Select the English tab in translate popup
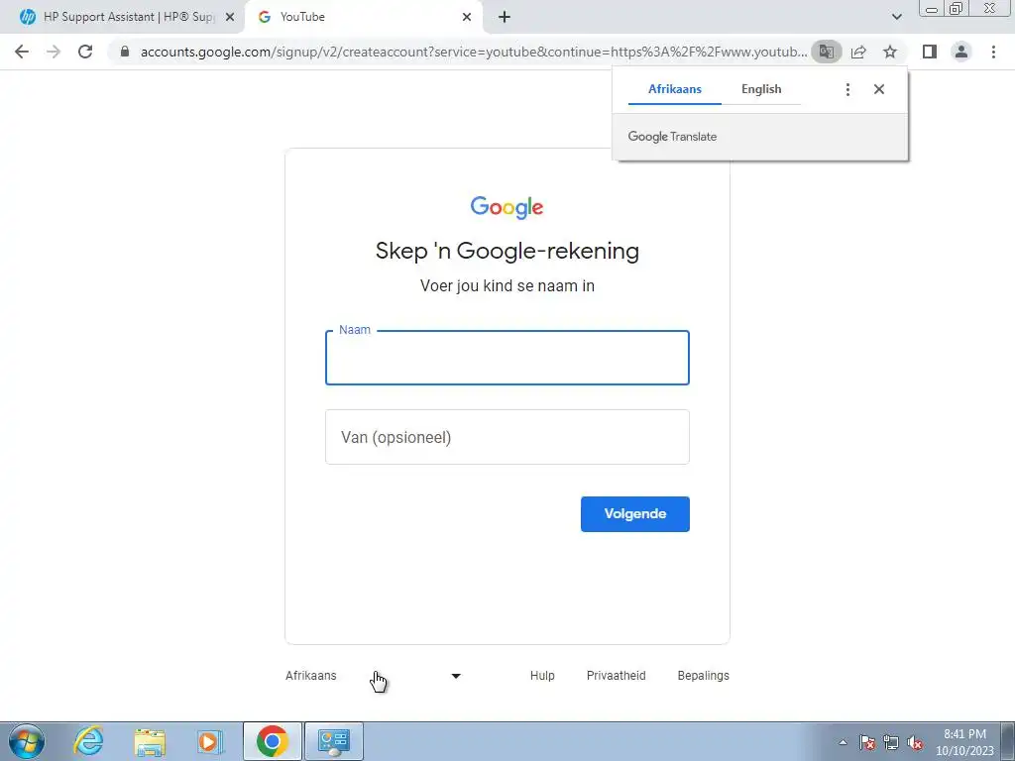This screenshot has height=761, width=1015. [761, 89]
